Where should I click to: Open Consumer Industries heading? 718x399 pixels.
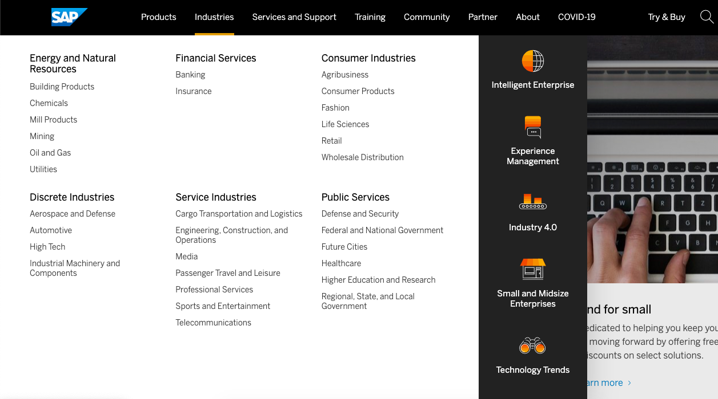coord(368,58)
